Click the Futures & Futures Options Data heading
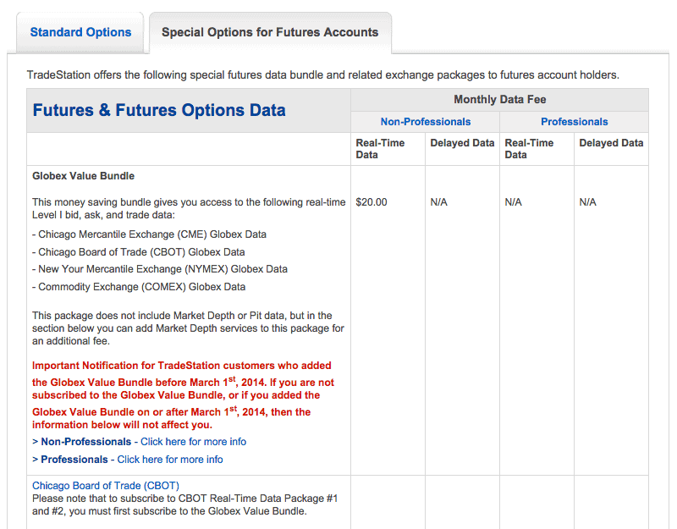677x529 pixels. (x=159, y=110)
